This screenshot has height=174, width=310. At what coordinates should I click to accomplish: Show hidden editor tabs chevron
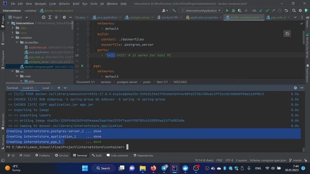point(295,17)
